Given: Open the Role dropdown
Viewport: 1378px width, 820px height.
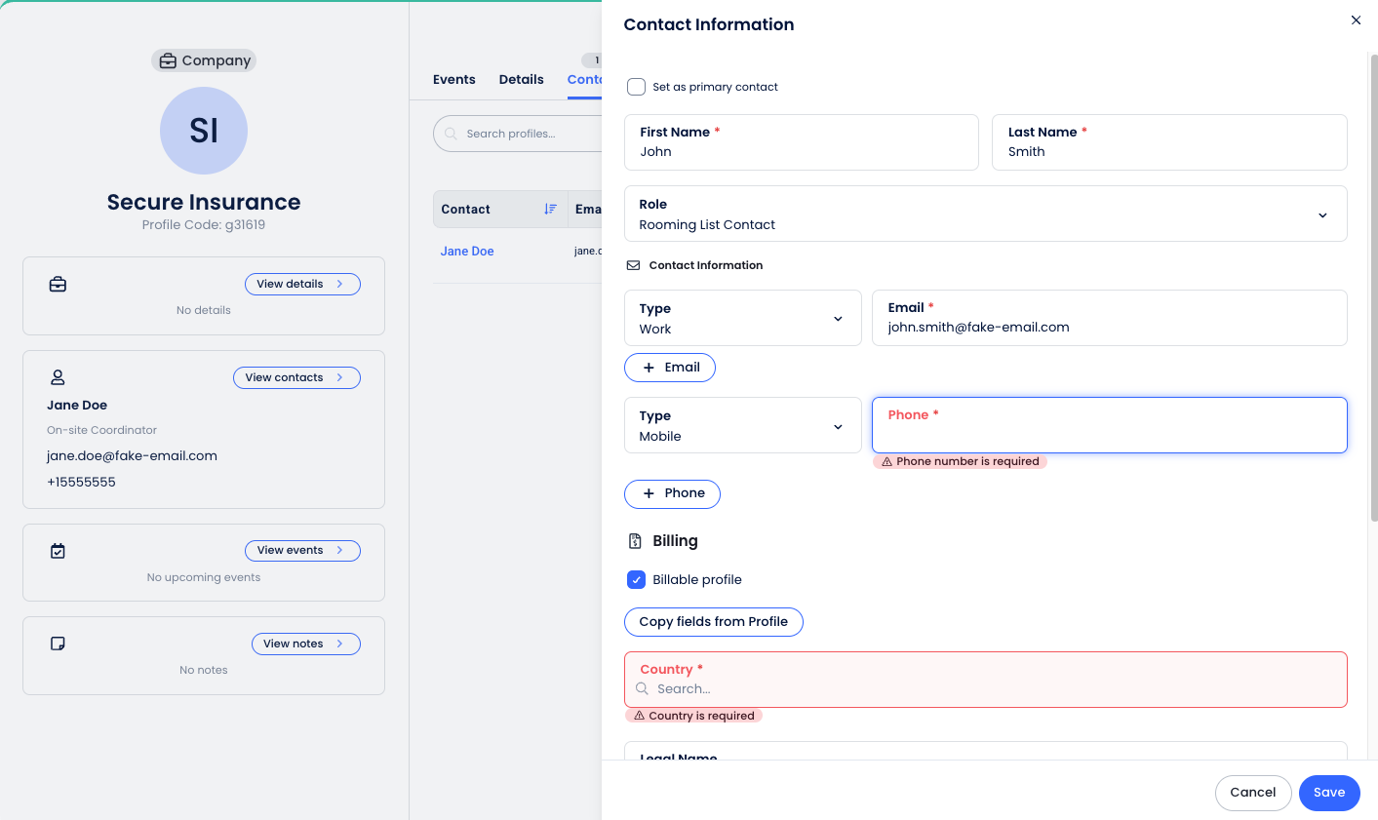Looking at the screenshot, I should click(x=985, y=215).
